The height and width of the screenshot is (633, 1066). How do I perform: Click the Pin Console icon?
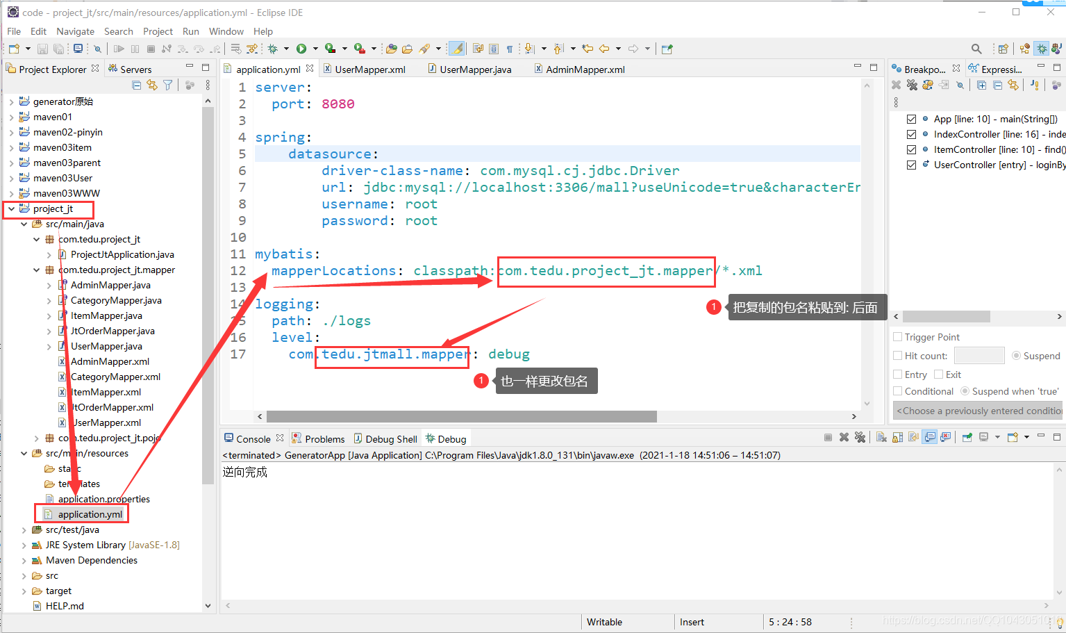pos(967,437)
